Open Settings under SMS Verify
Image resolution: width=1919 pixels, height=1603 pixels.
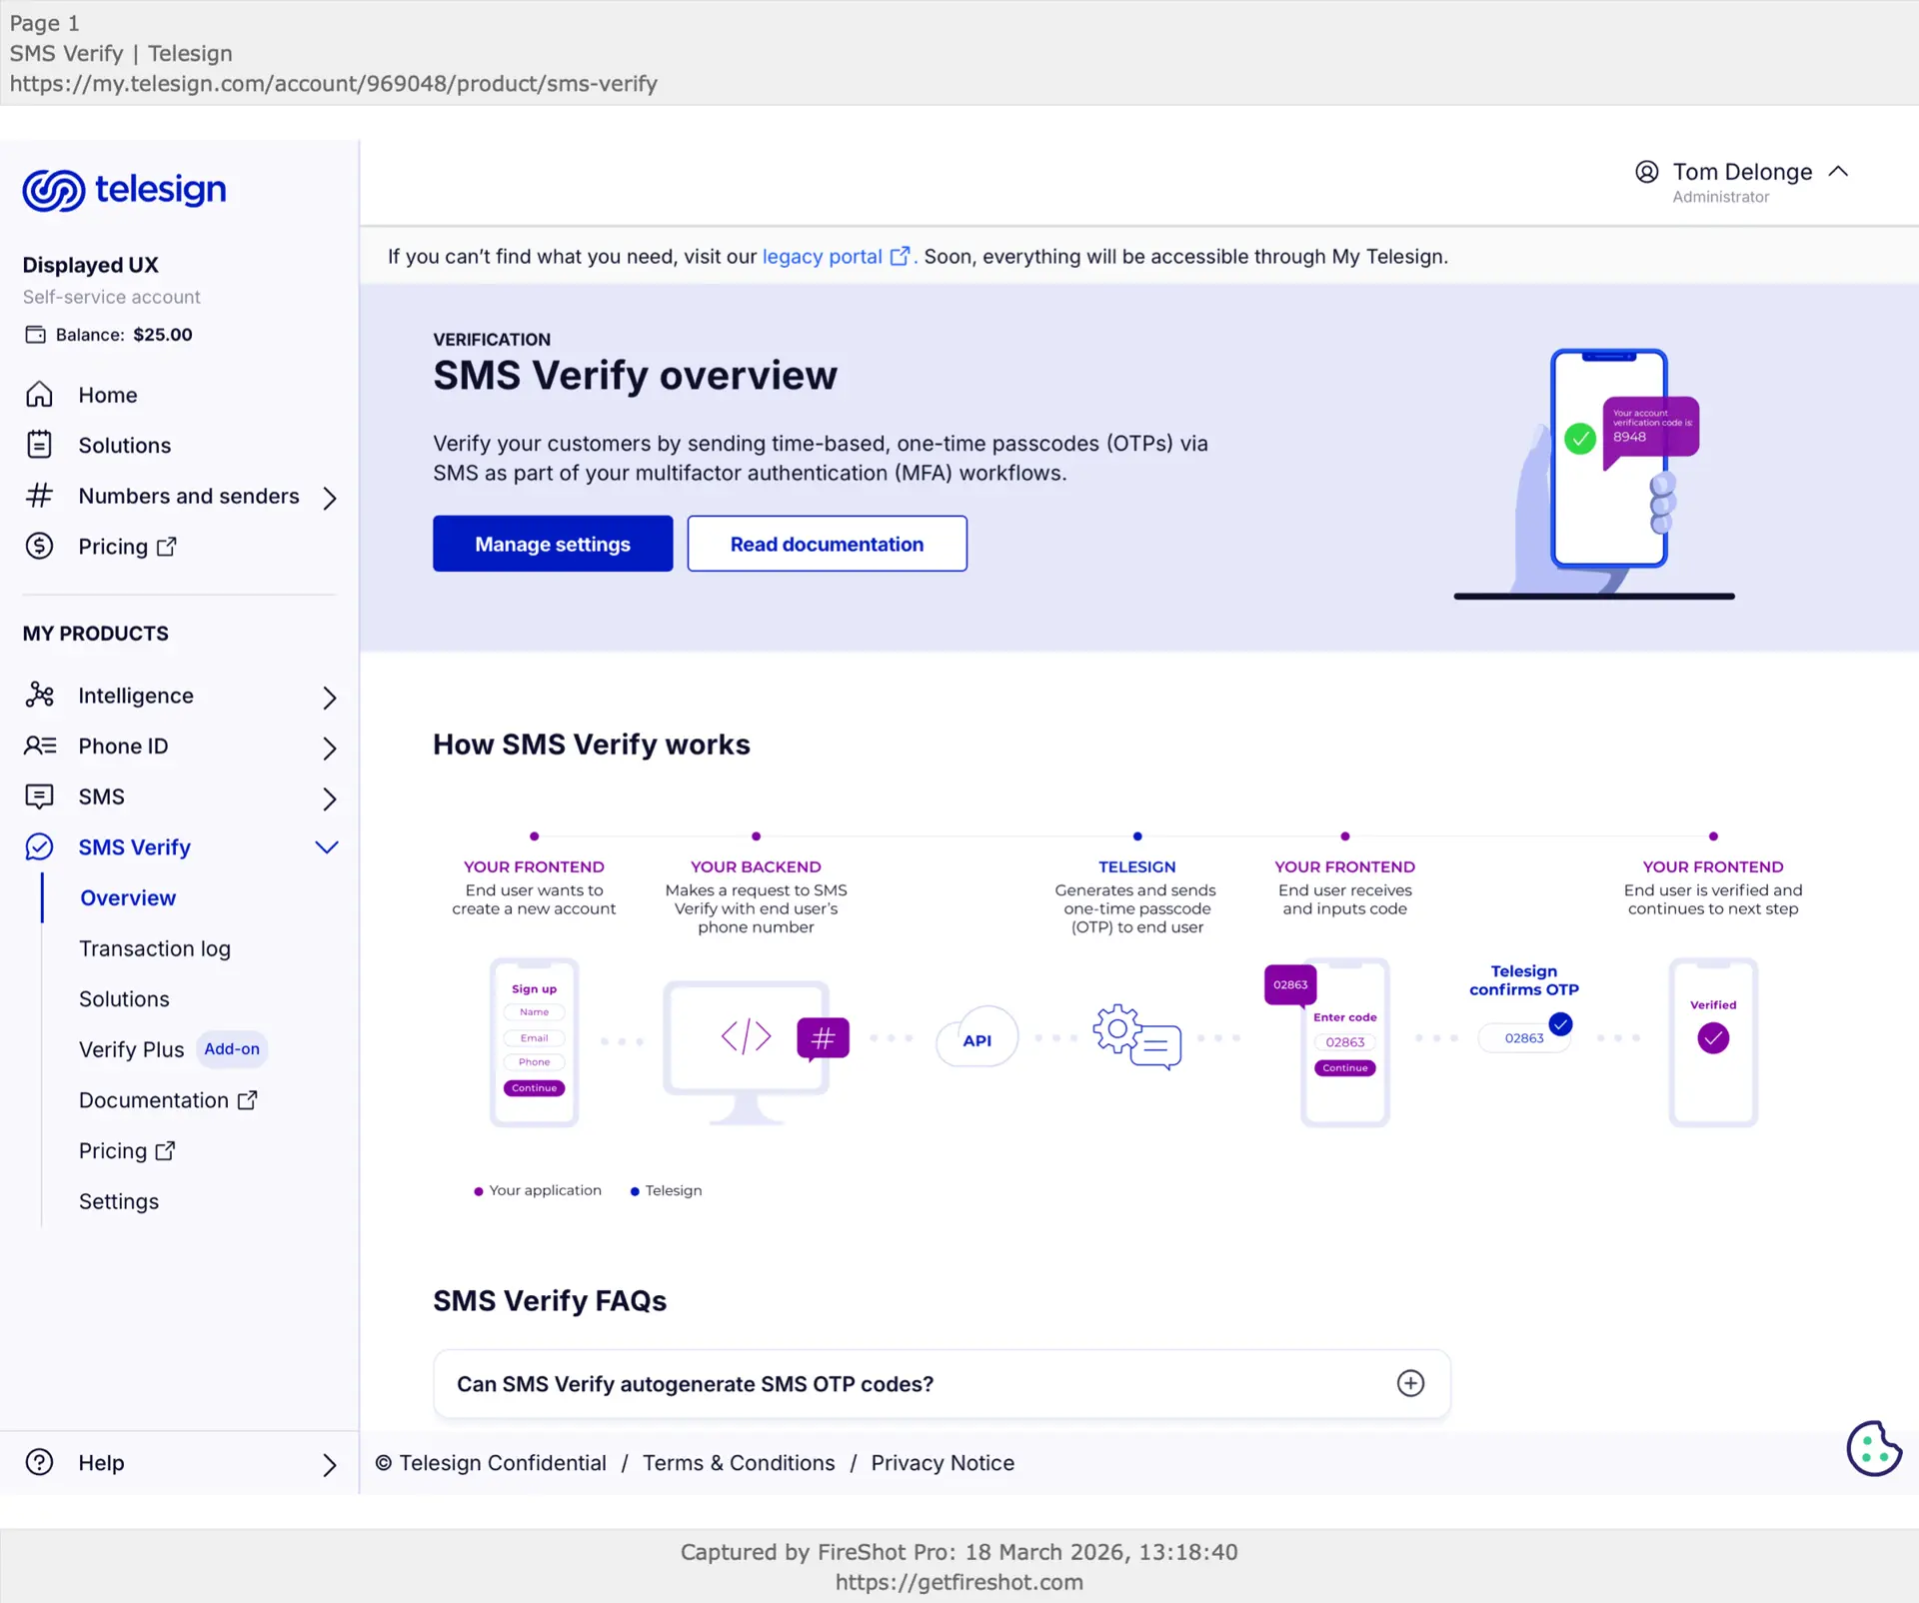(x=119, y=1200)
